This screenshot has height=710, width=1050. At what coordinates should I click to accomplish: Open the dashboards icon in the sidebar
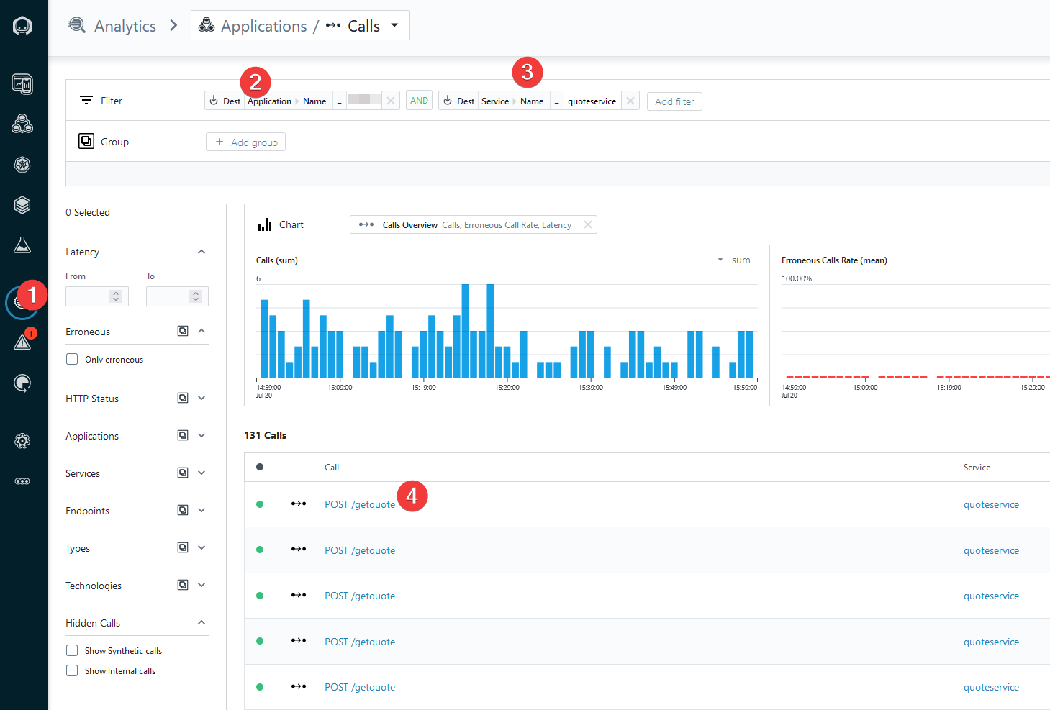click(x=22, y=84)
